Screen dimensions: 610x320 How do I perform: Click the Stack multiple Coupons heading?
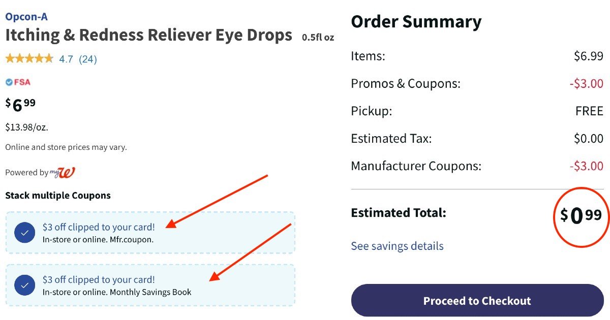click(58, 196)
